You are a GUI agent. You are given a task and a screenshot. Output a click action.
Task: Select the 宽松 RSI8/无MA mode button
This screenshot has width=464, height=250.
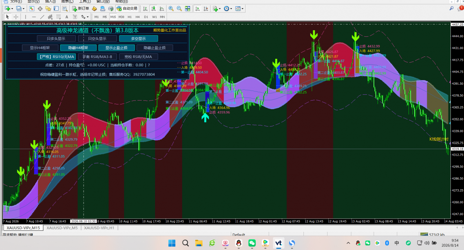[138, 57]
